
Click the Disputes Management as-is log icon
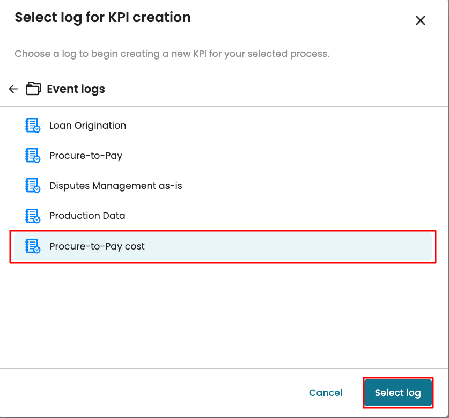[33, 186]
